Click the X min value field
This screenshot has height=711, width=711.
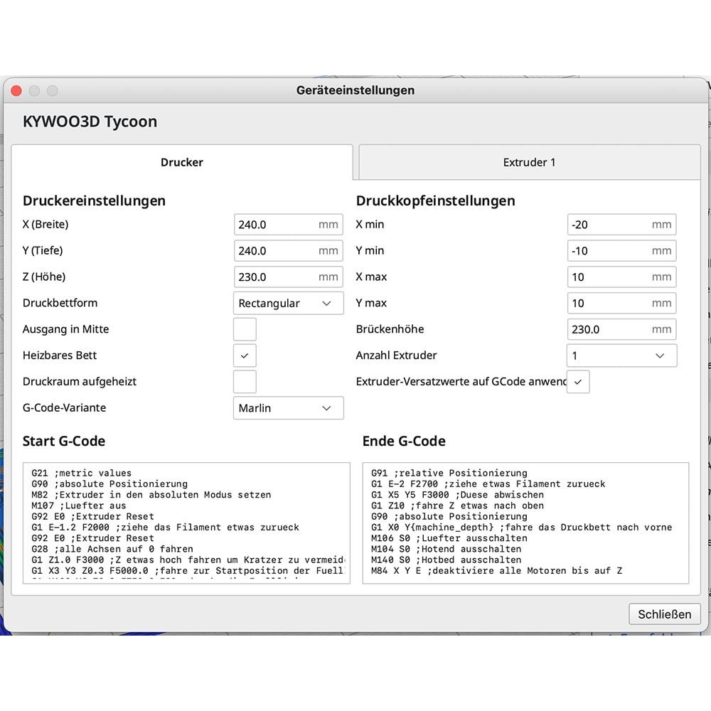[x=621, y=225]
